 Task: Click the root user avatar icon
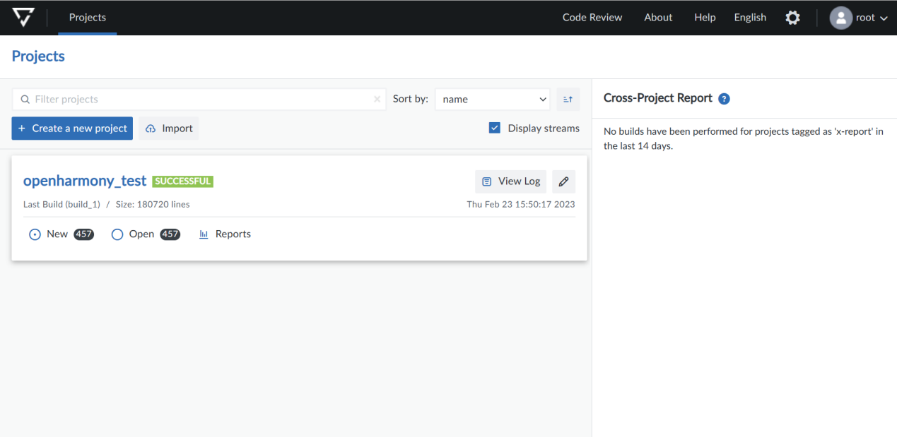[x=840, y=18]
